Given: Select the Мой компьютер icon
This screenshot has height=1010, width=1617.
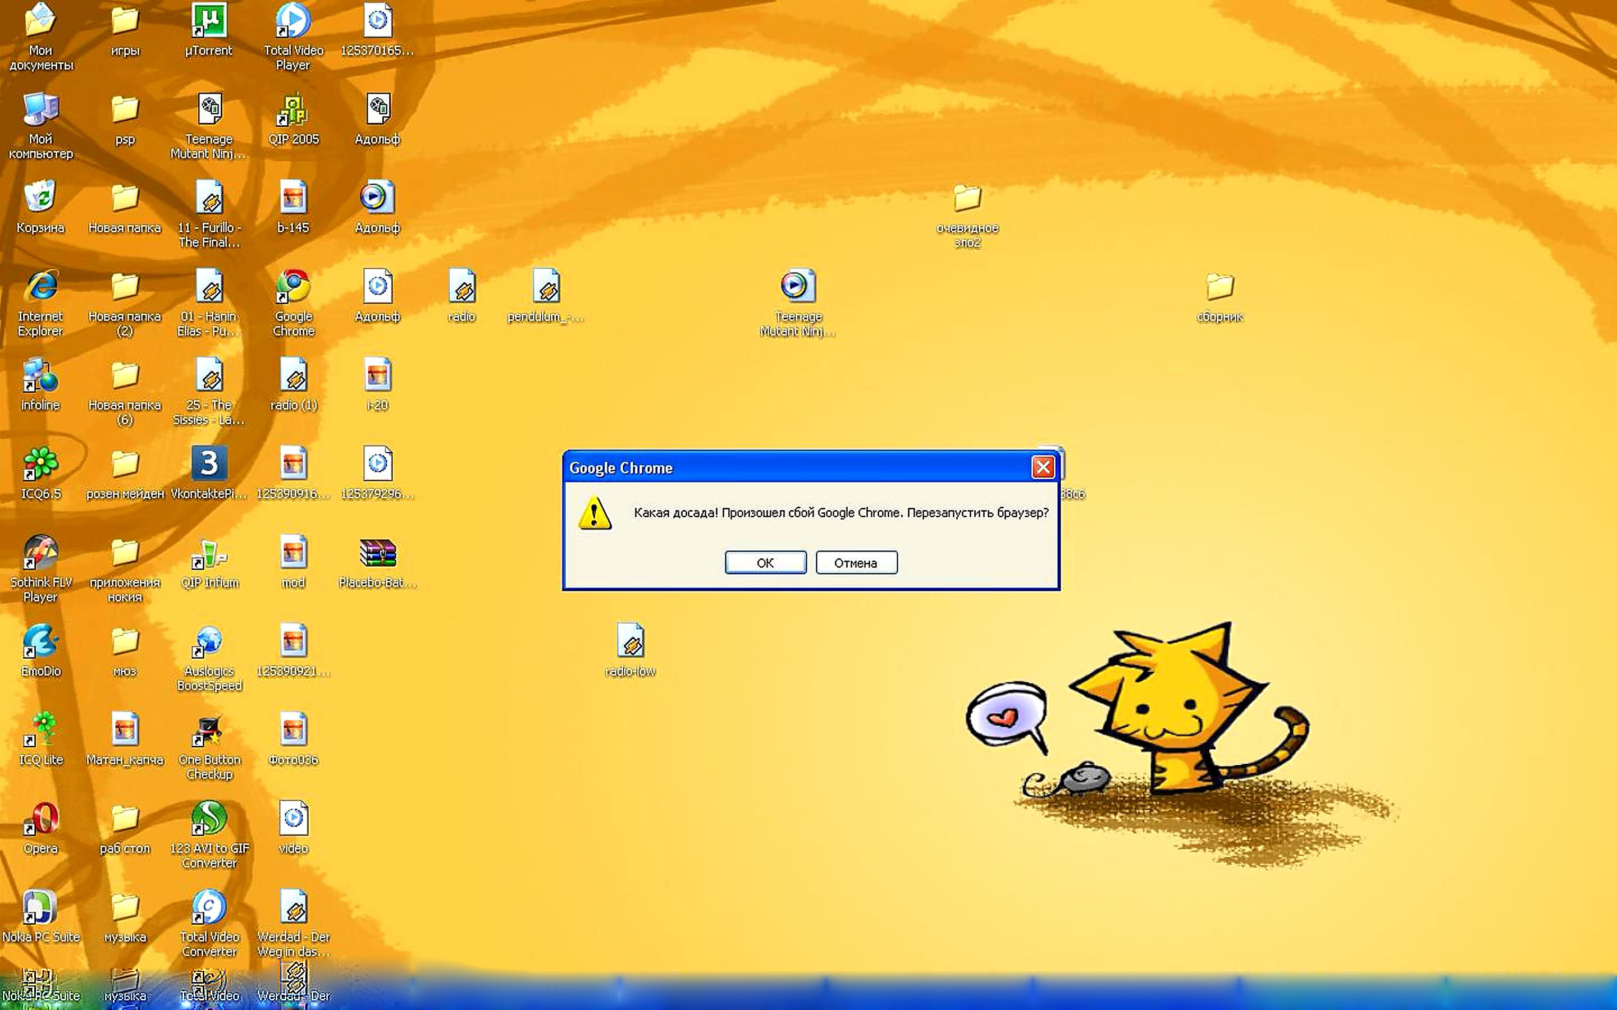Looking at the screenshot, I should click(x=41, y=110).
